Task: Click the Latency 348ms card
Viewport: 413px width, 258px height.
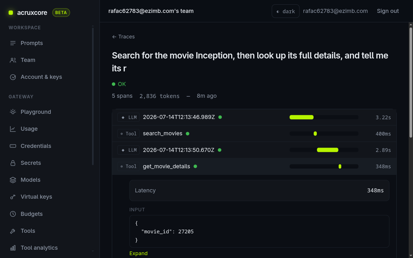Action: [x=259, y=190]
